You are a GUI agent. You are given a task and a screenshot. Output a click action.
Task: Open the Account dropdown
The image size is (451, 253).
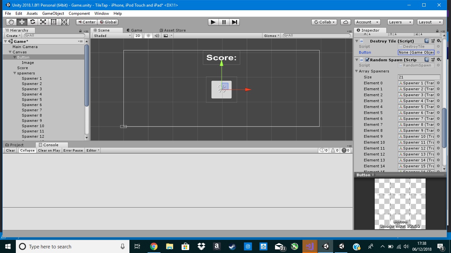point(367,22)
